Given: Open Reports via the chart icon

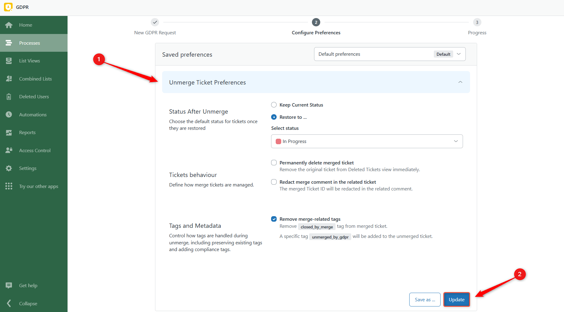Looking at the screenshot, I should 9,133.
